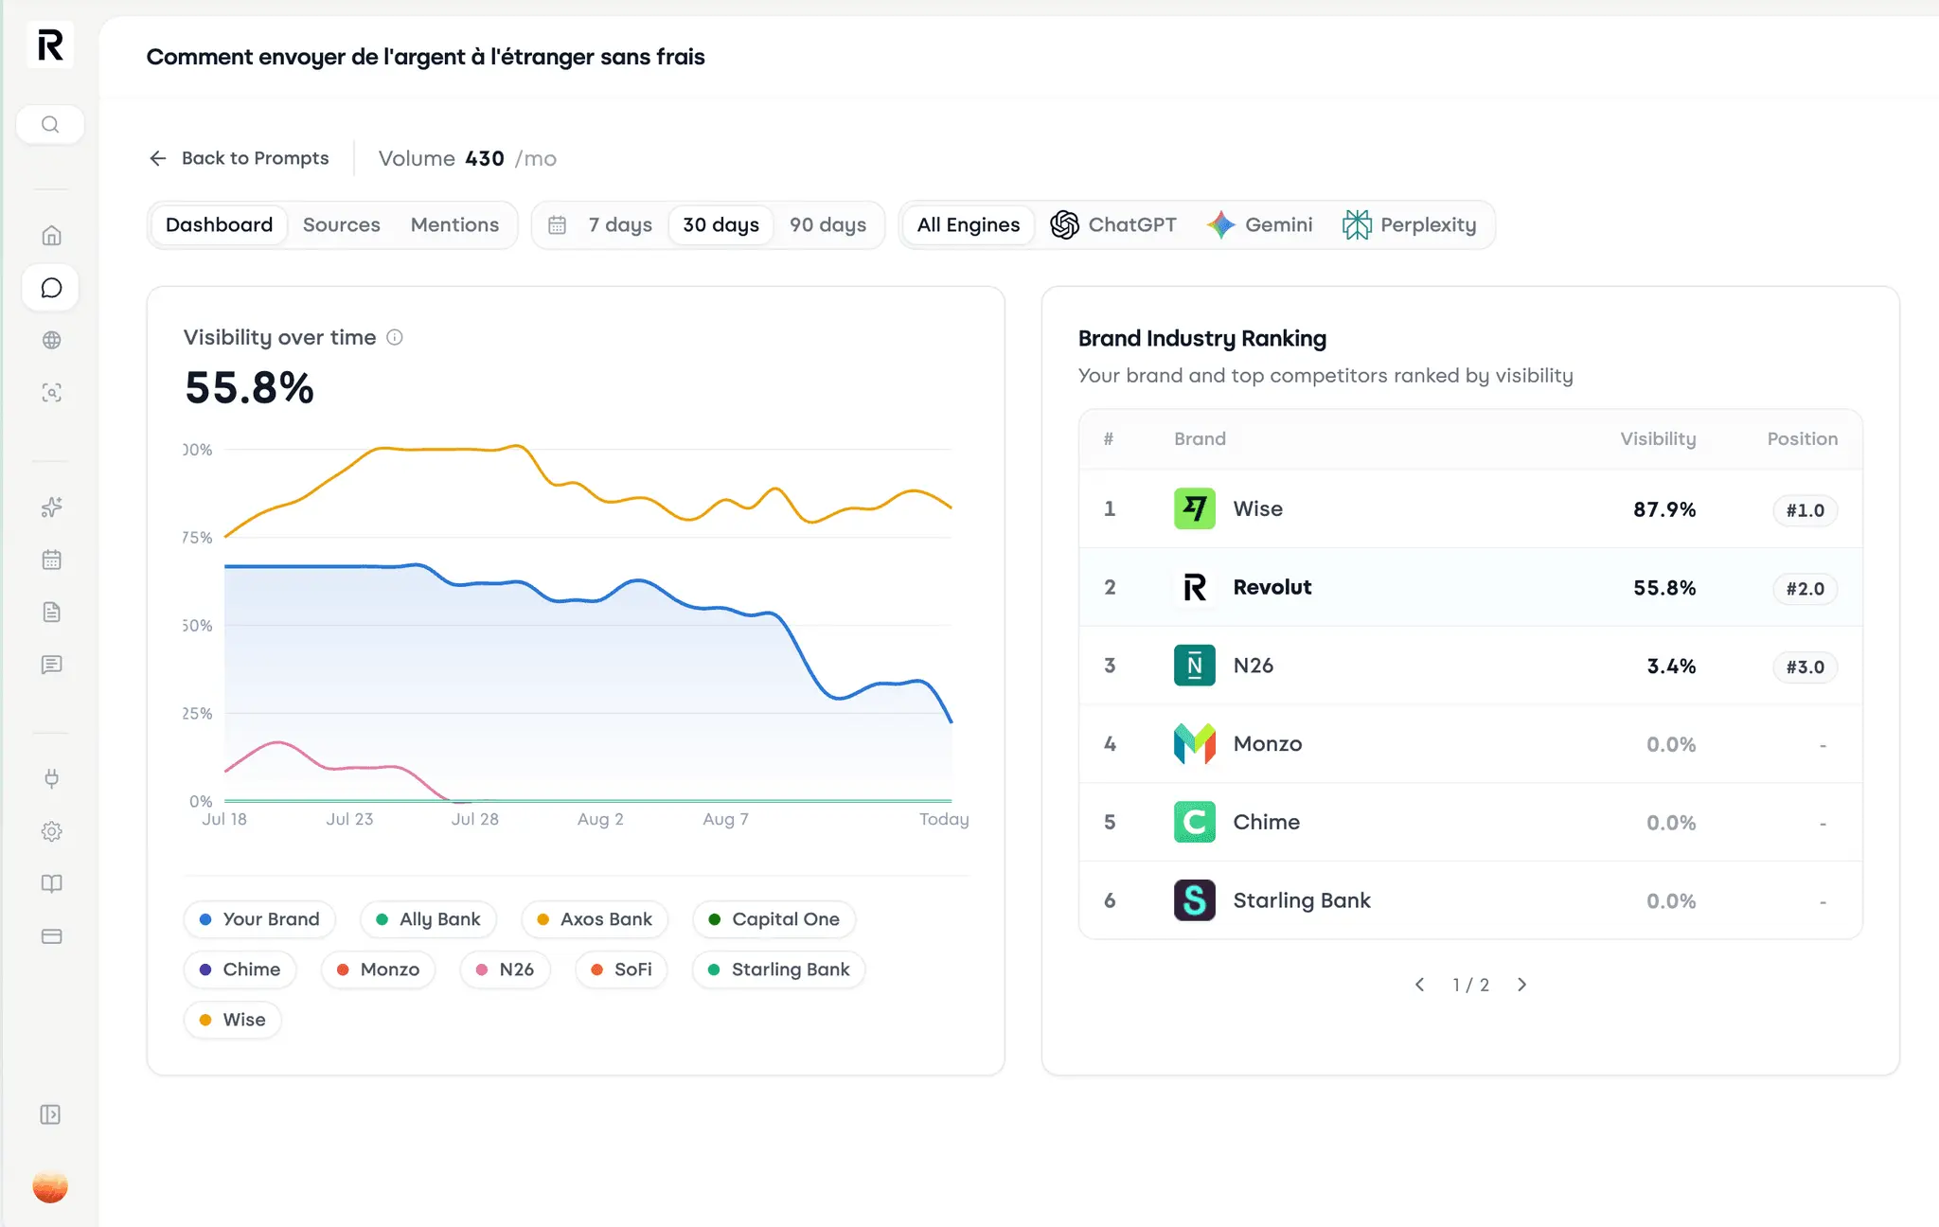Click the Volume 430 /mo value

[468, 158]
